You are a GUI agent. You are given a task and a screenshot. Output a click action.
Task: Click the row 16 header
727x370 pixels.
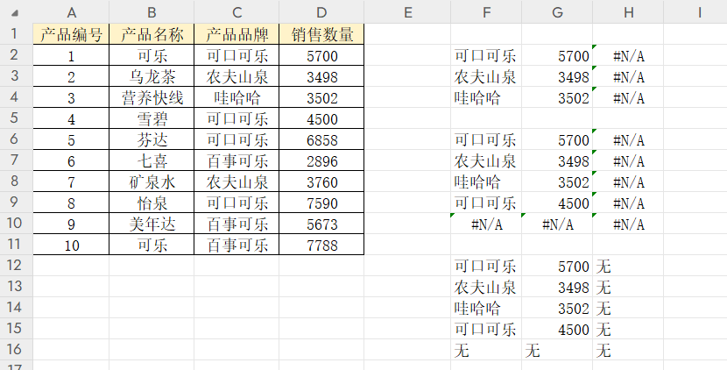(16, 351)
